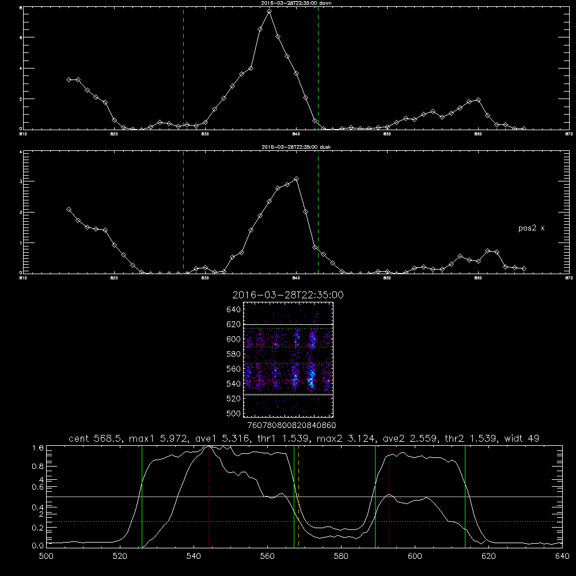Select the 'cent 568.5' value
Screen dimensions: 576x576
(x=95, y=438)
